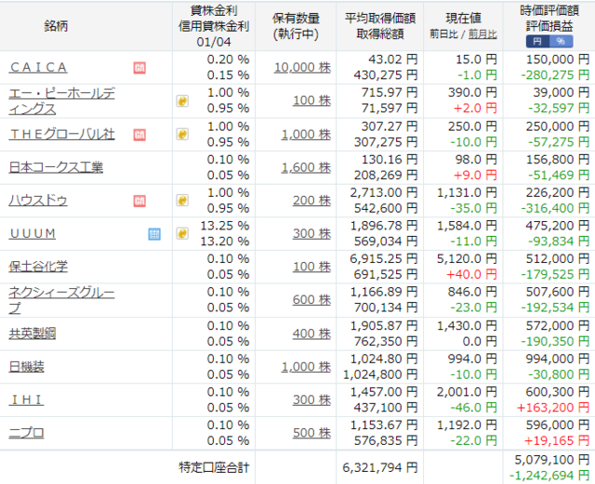Click ニプロ profit value +19,165 円
This screenshot has height=484, width=595.
(556, 440)
